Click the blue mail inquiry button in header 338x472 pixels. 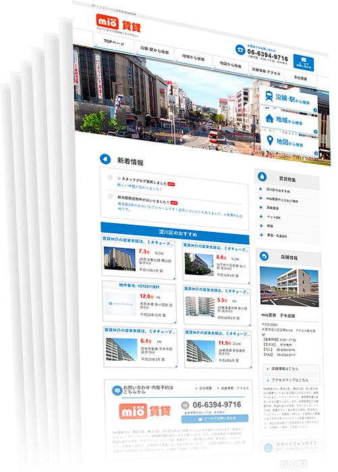click(304, 63)
